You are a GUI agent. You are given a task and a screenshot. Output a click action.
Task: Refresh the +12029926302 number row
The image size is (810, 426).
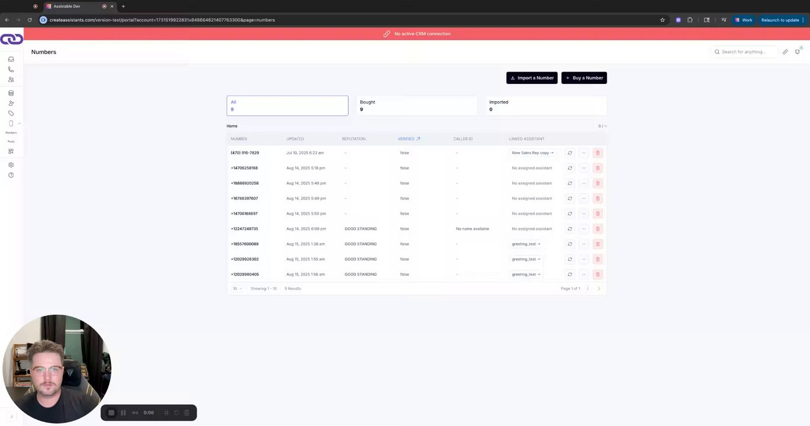(570, 259)
